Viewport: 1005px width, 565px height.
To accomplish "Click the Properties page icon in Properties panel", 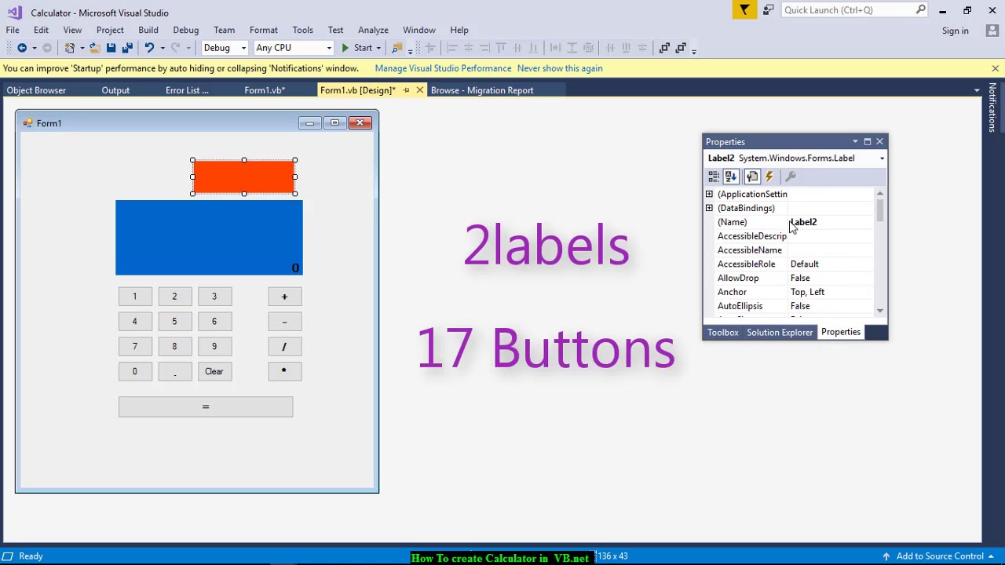I will [x=752, y=177].
